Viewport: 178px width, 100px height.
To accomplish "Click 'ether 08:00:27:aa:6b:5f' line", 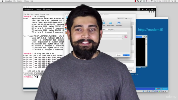I will (48, 24).
